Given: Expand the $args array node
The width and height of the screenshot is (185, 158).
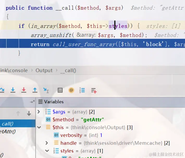Looking at the screenshot, I should pyautogui.click(x=39, y=112).
